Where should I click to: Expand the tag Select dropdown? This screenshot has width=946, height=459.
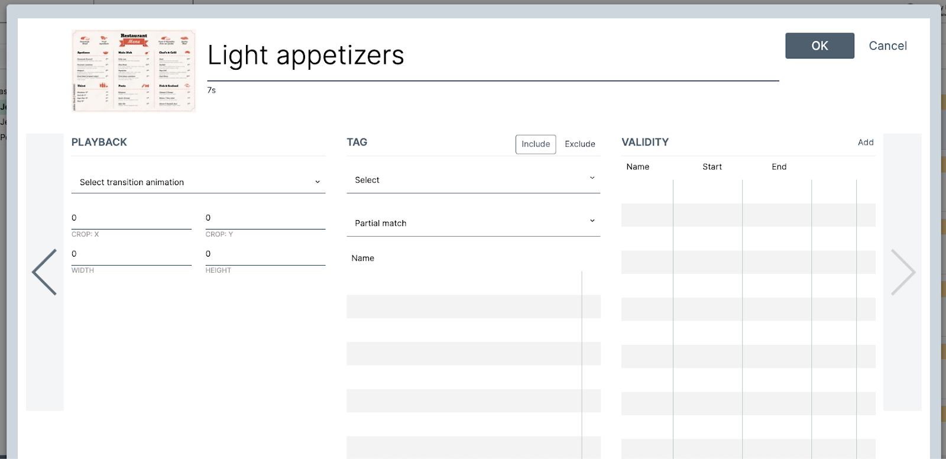pyautogui.click(x=473, y=180)
